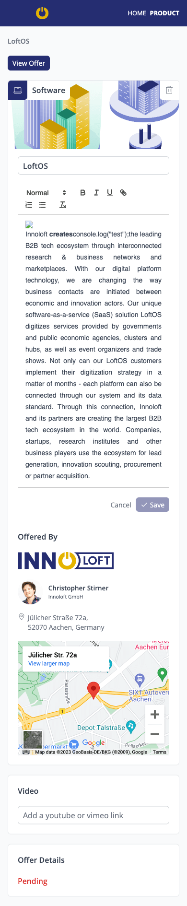
Task: Zoom out on the map
Action: [155, 734]
